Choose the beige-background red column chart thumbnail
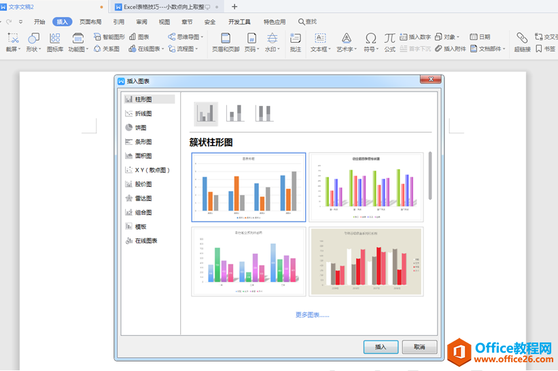 [x=366, y=262]
